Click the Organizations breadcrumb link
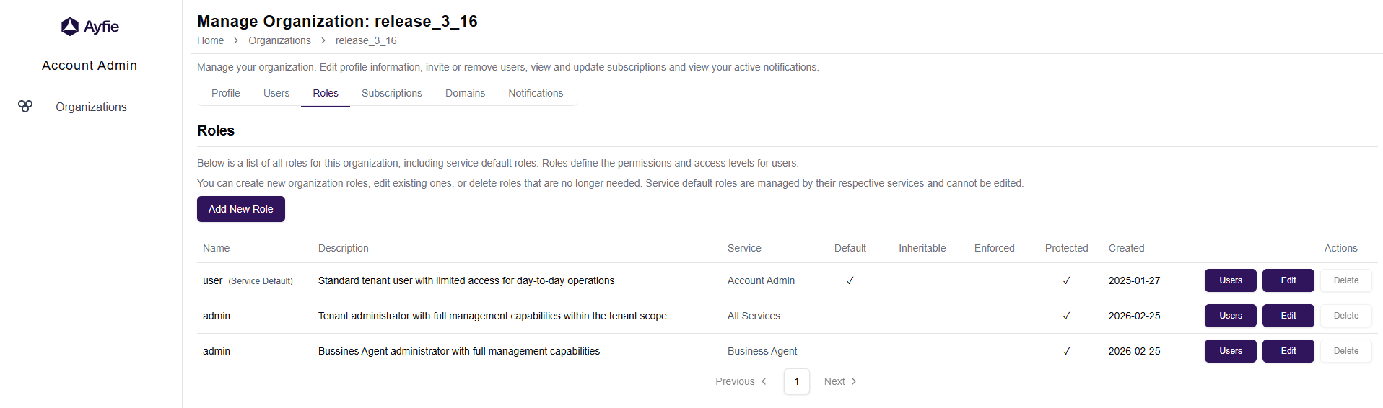1383x408 pixels. point(279,41)
